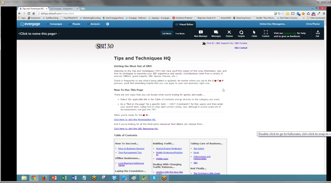Click the browser address bar

(152, 13)
